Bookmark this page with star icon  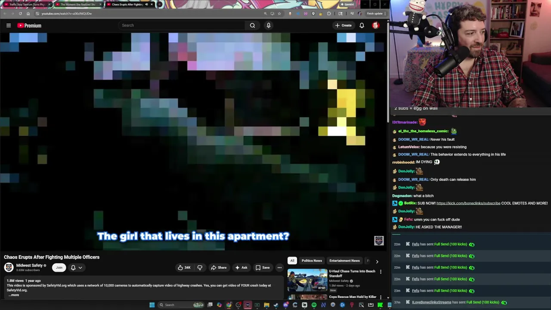click(x=279, y=13)
